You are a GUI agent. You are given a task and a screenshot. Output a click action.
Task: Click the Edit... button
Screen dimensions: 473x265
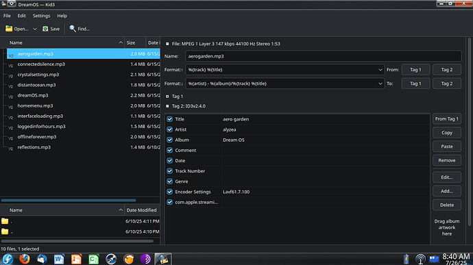click(x=447, y=177)
